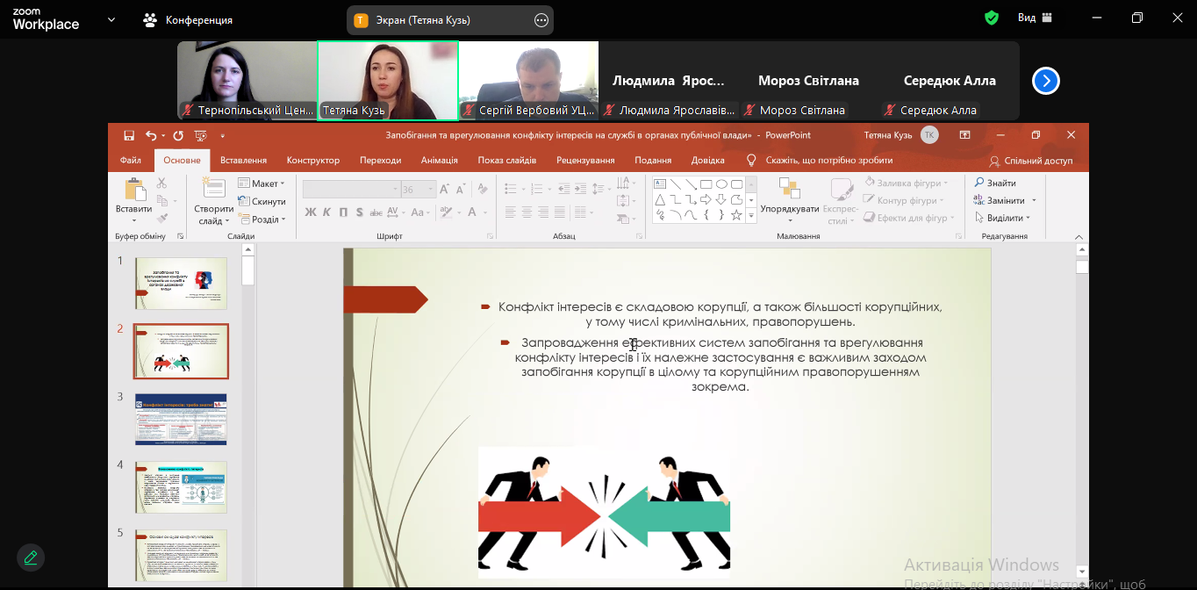Image resolution: width=1197 pixels, height=590 pixels.
Task: Start slideshow from beginning via quick access icon
Action: pos(200,135)
